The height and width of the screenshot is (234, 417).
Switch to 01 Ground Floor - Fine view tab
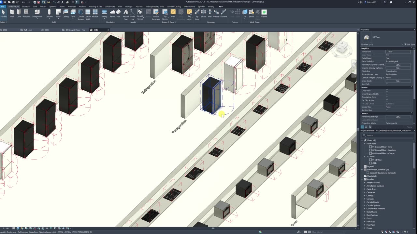75,30
